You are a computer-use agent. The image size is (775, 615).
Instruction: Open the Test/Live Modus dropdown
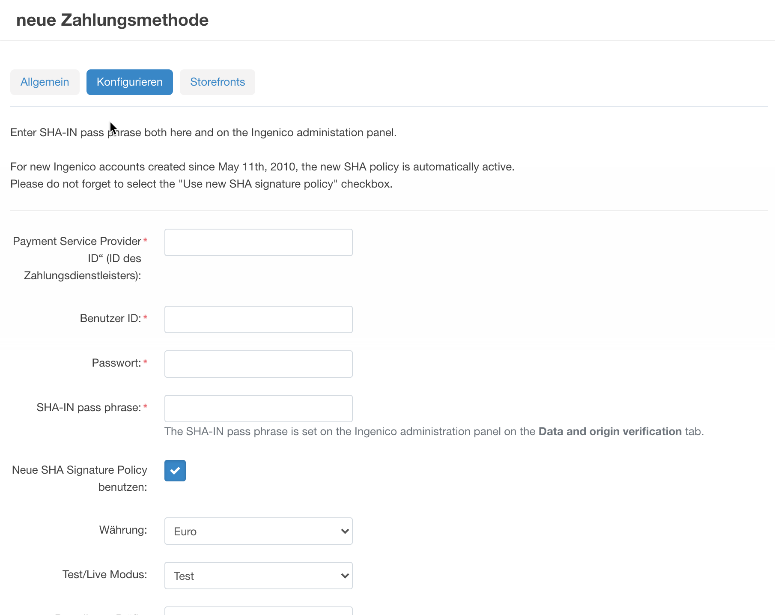[259, 576]
